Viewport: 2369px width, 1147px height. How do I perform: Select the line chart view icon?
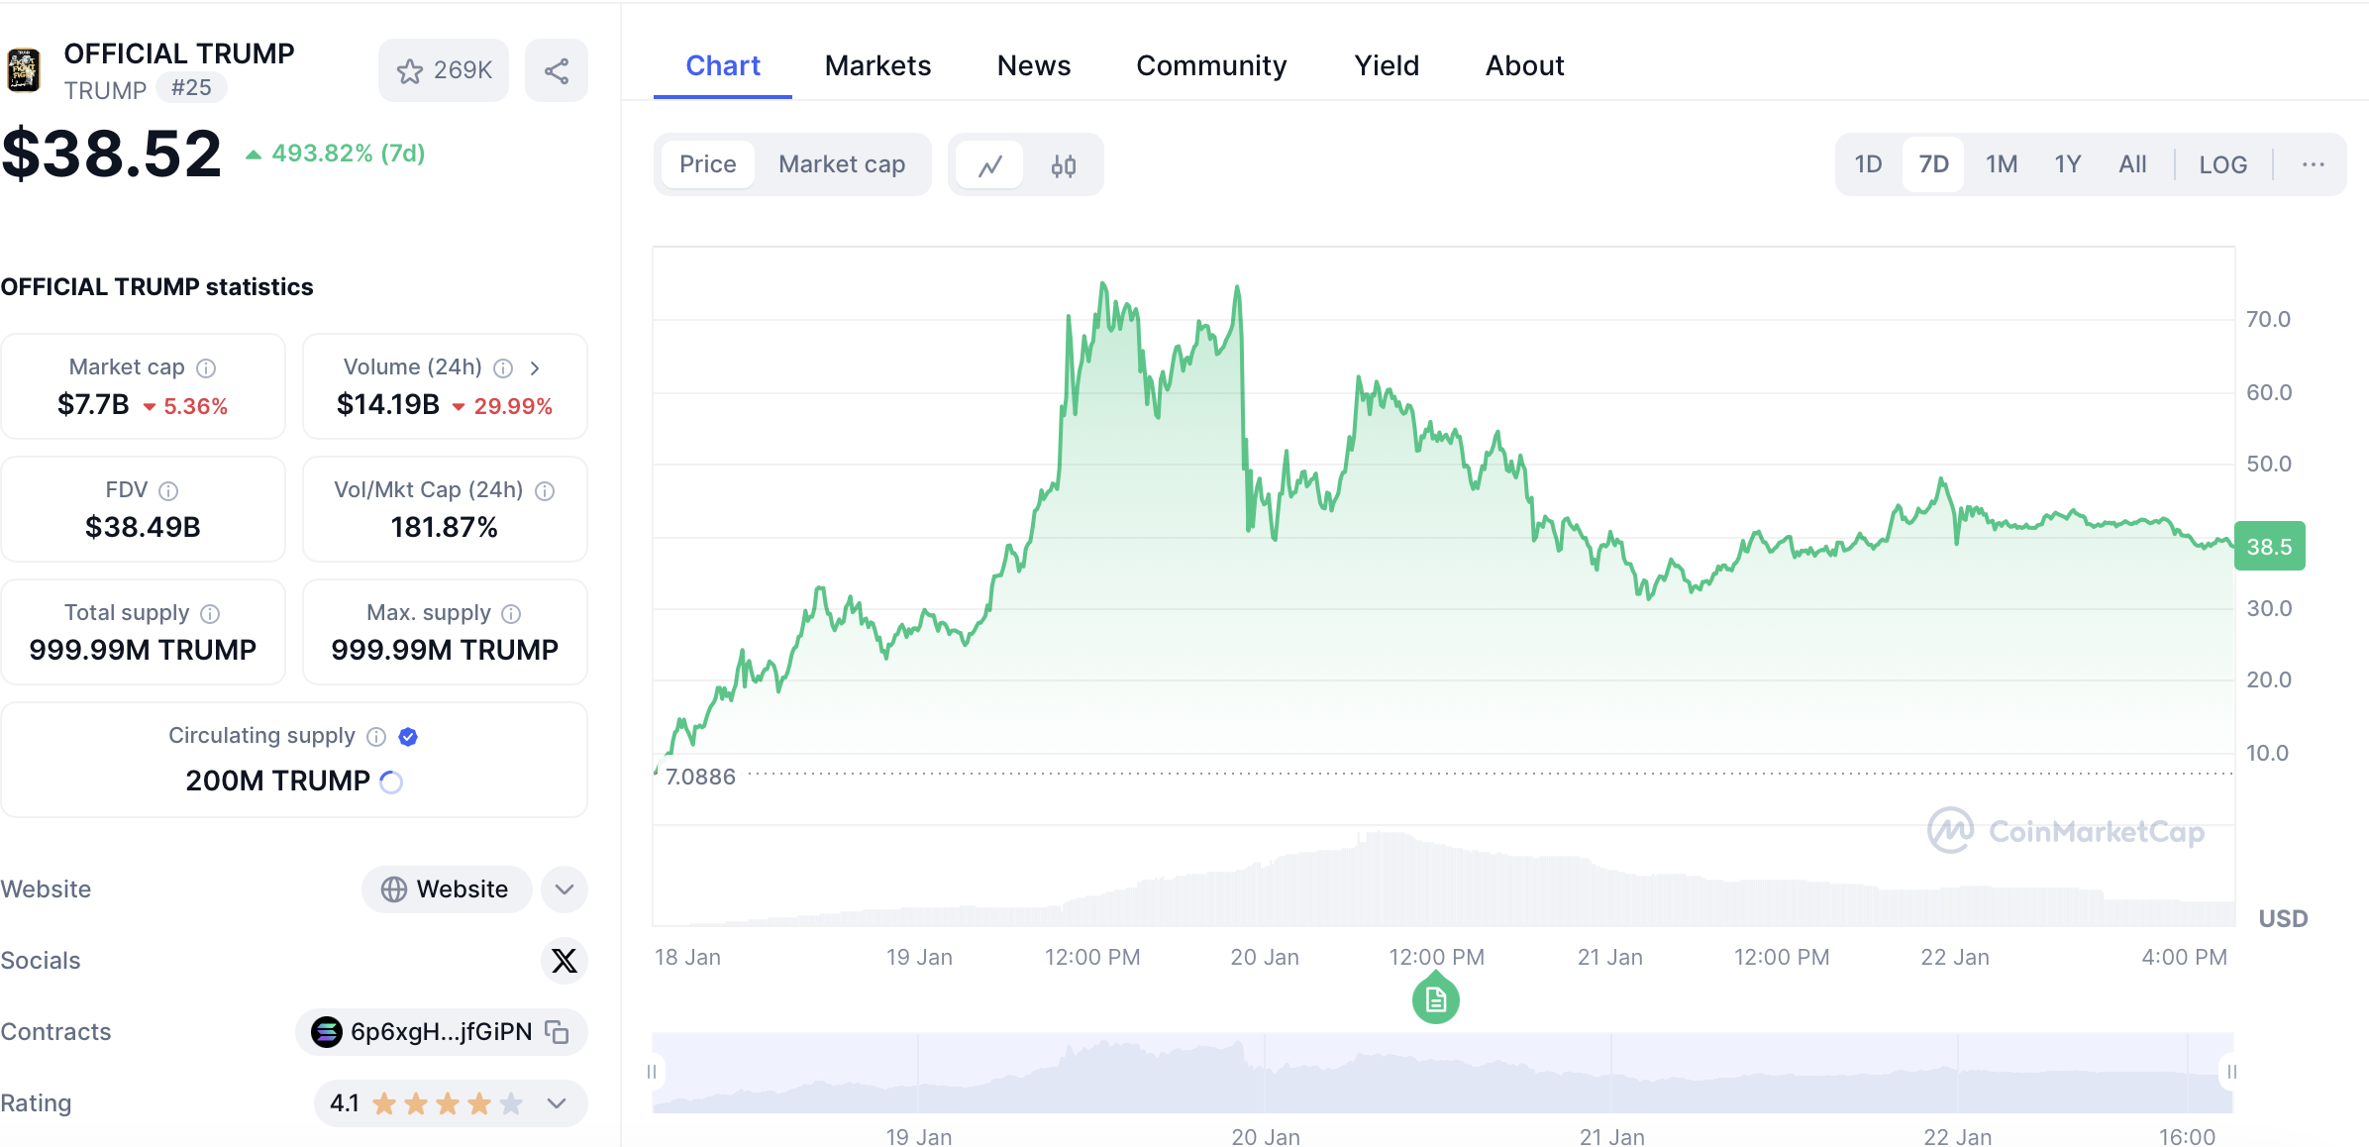(x=989, y=165)
